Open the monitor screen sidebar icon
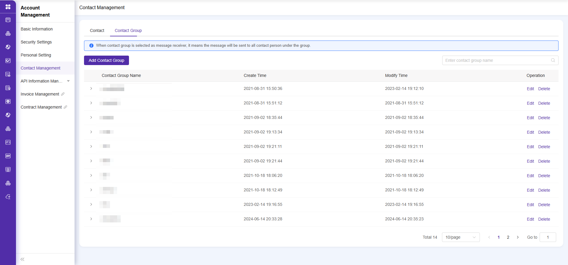 [8, 169]
